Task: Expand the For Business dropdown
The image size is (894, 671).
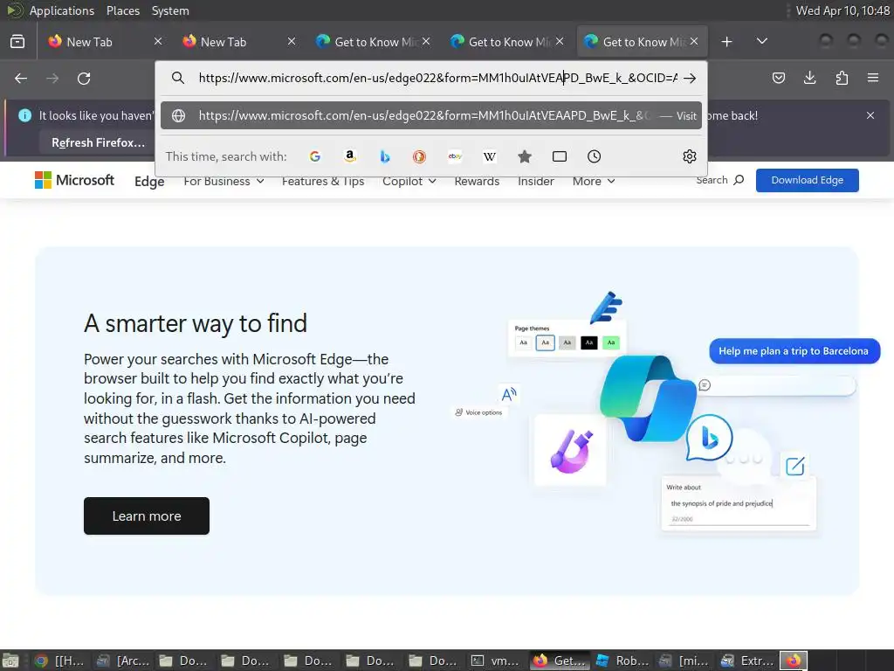Action: click(x=223, y=182)
